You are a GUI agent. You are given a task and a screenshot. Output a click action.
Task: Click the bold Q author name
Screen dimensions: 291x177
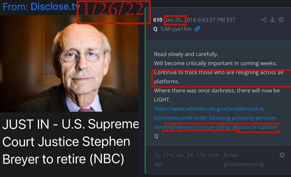click(x=155, y=29)
